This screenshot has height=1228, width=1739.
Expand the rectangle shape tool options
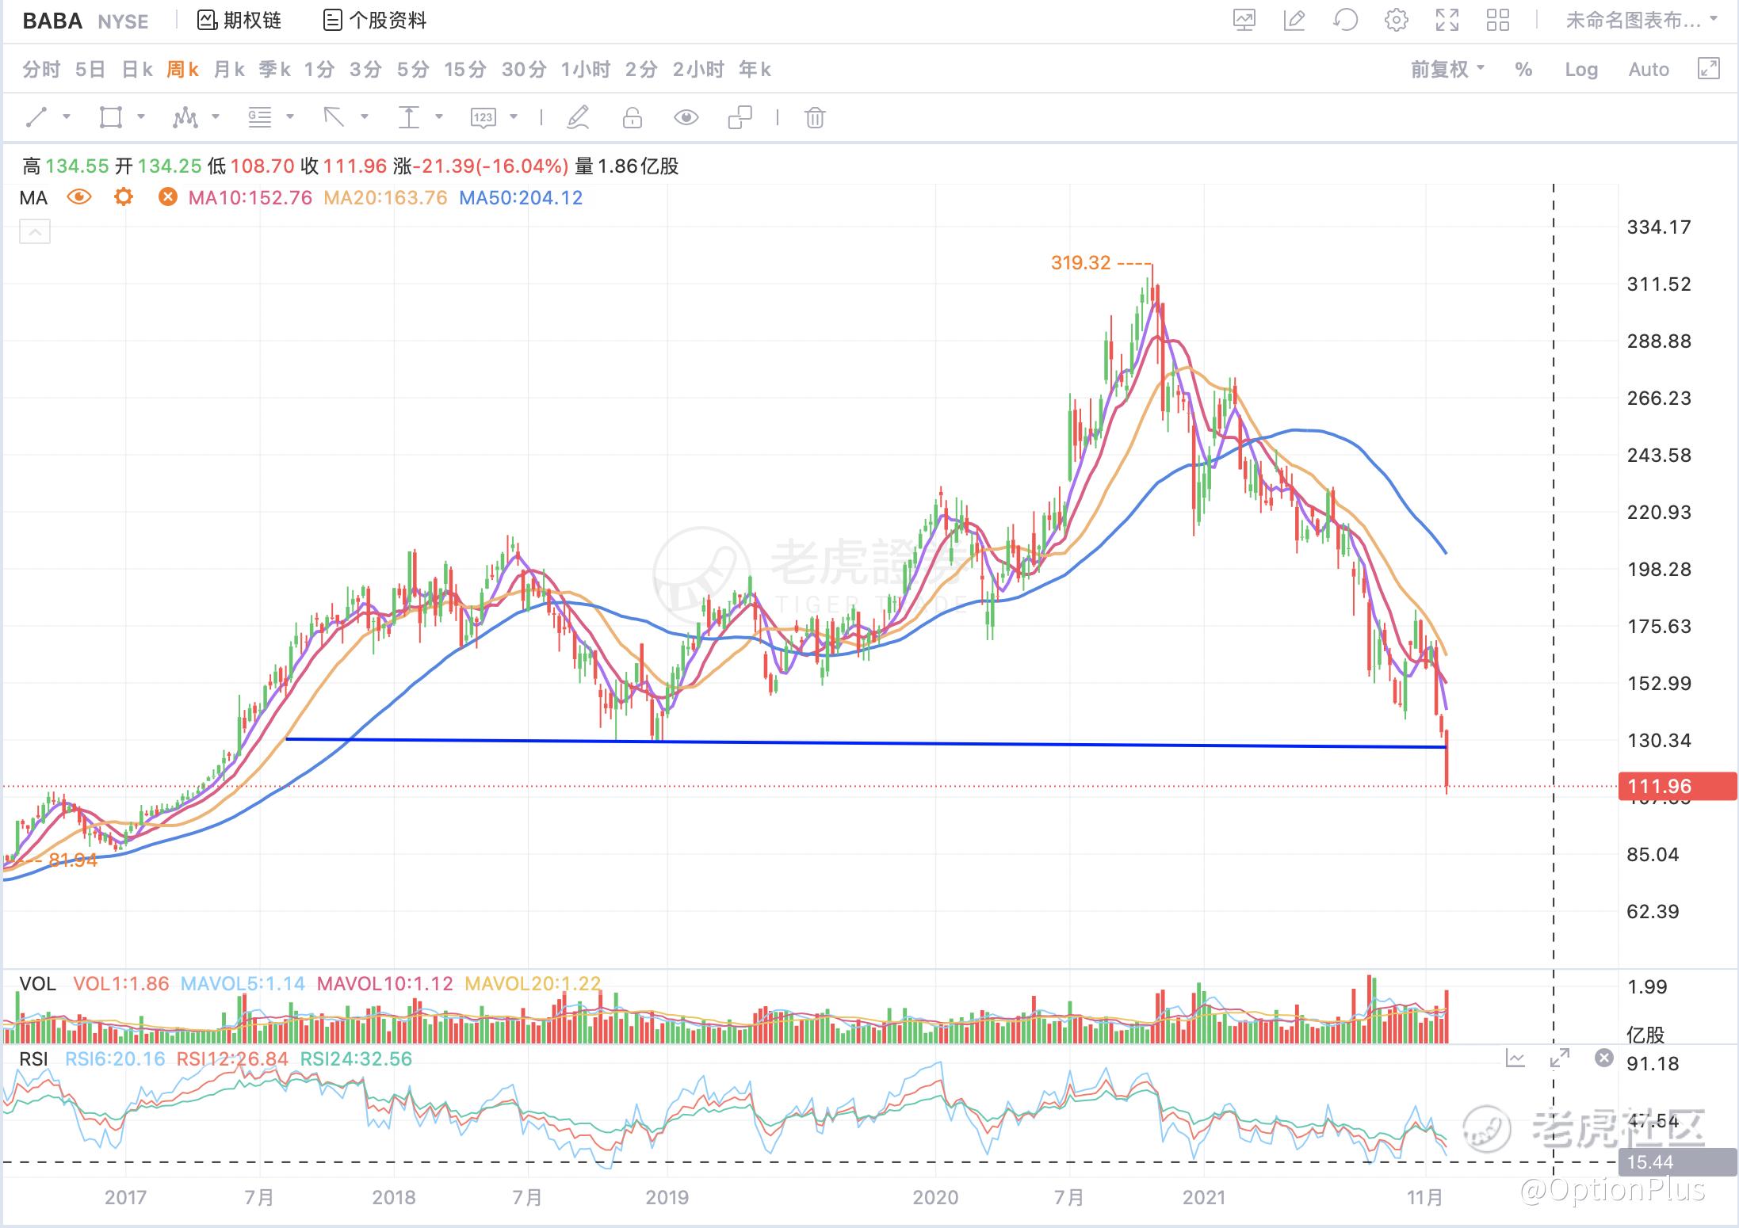(141, 116)
